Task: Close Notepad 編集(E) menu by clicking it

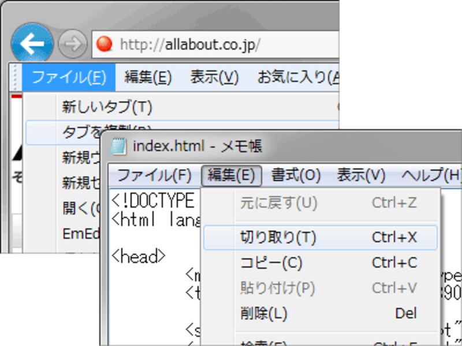Action: point(232,175)
